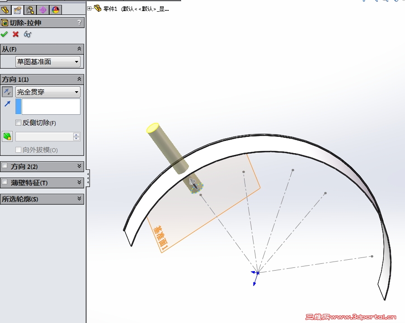Click the 切除-拉伸 feature icon in the panel header
Screen dimensions: 405x323
pos(5,23)
